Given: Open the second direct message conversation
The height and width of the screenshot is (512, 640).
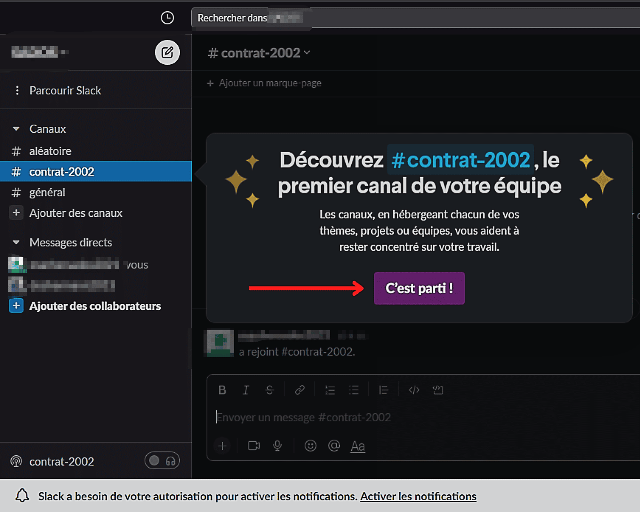Looking at the screenshot, I should coord(61,285).
